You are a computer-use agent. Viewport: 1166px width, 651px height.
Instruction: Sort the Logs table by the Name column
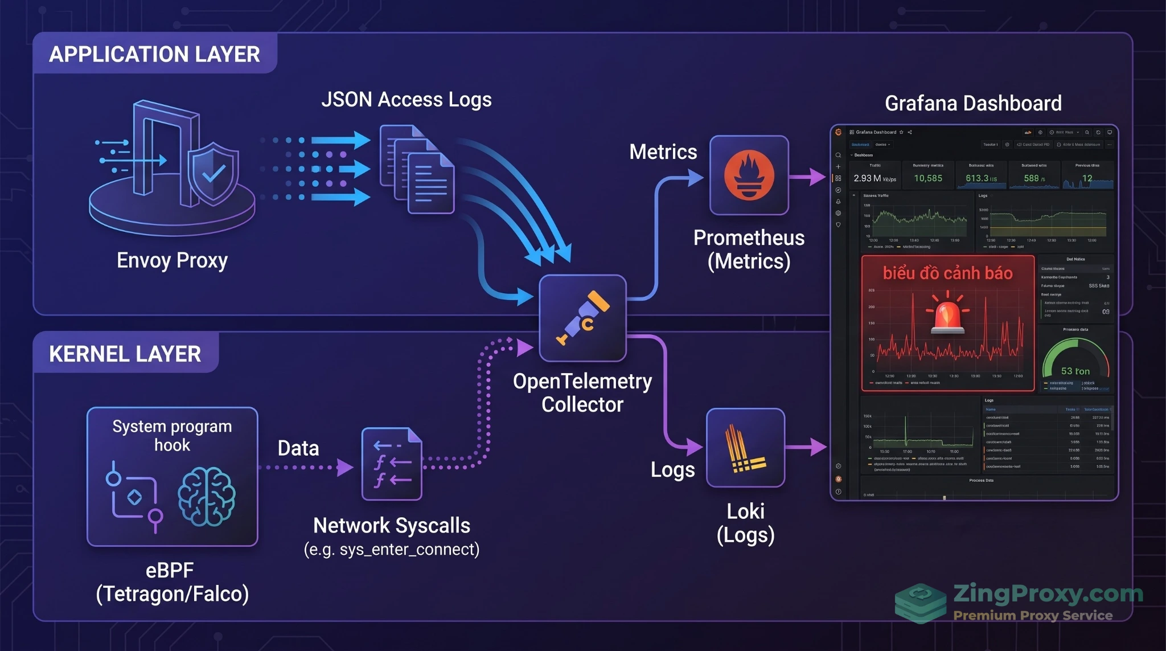tap(991, 409)
